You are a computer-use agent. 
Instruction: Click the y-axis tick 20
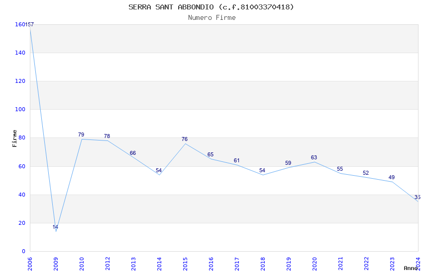click(22, 223)
